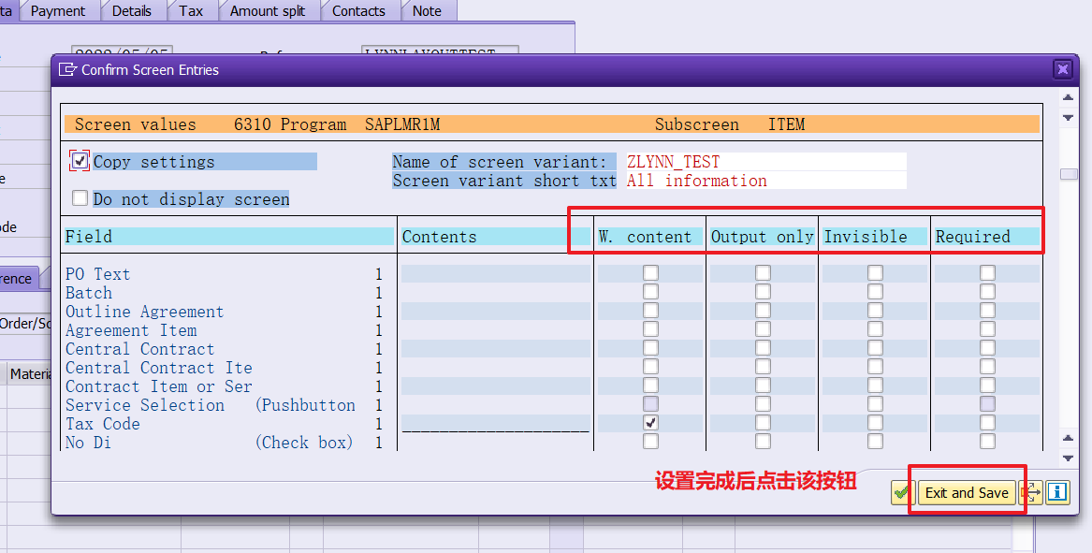
Task: Select the Outline Agreement field label
Action: 144,311
